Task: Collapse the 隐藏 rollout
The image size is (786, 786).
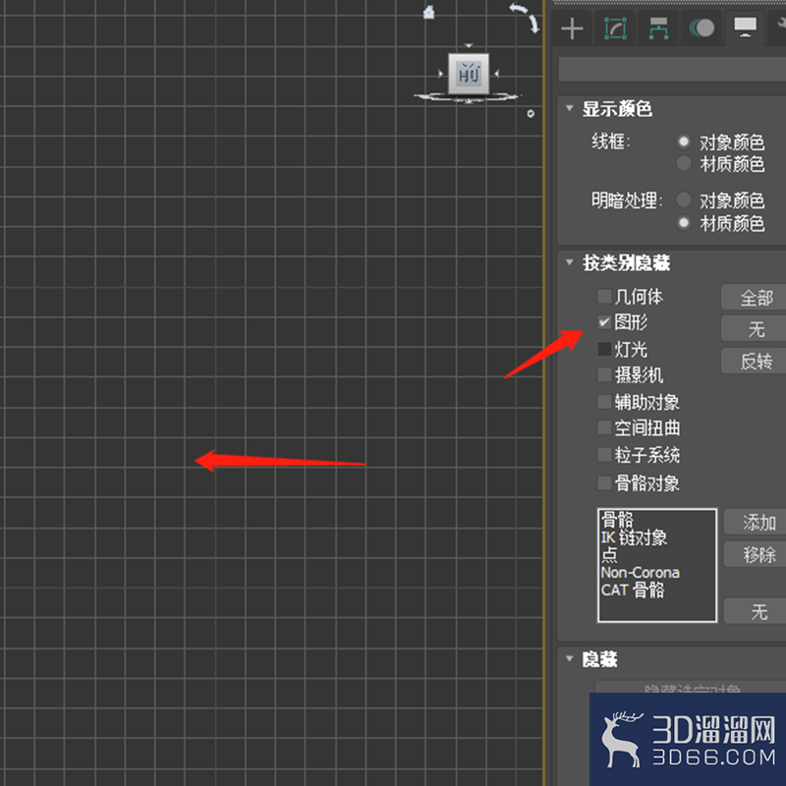Action: [x=570, y=658]
